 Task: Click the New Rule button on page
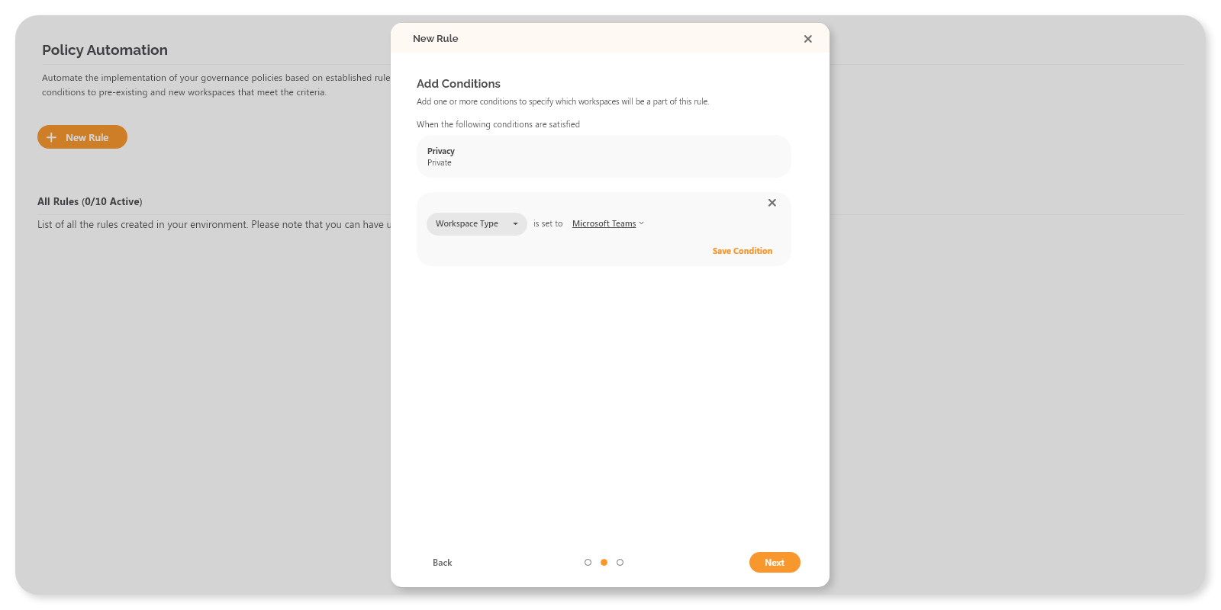pyautogui.click(x=82, y=137)
